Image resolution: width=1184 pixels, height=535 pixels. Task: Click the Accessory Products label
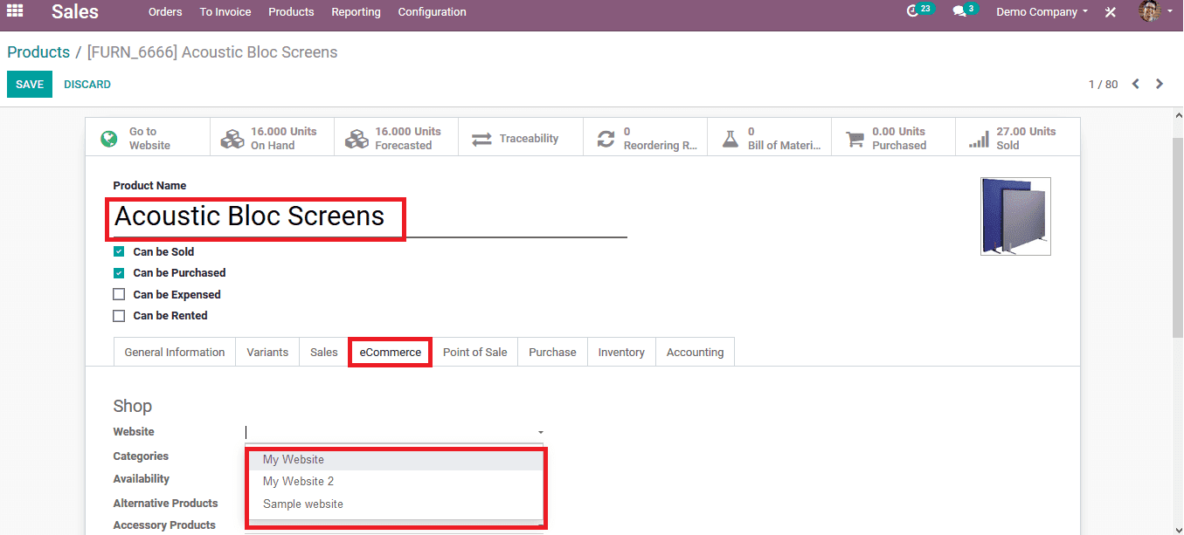164,525
